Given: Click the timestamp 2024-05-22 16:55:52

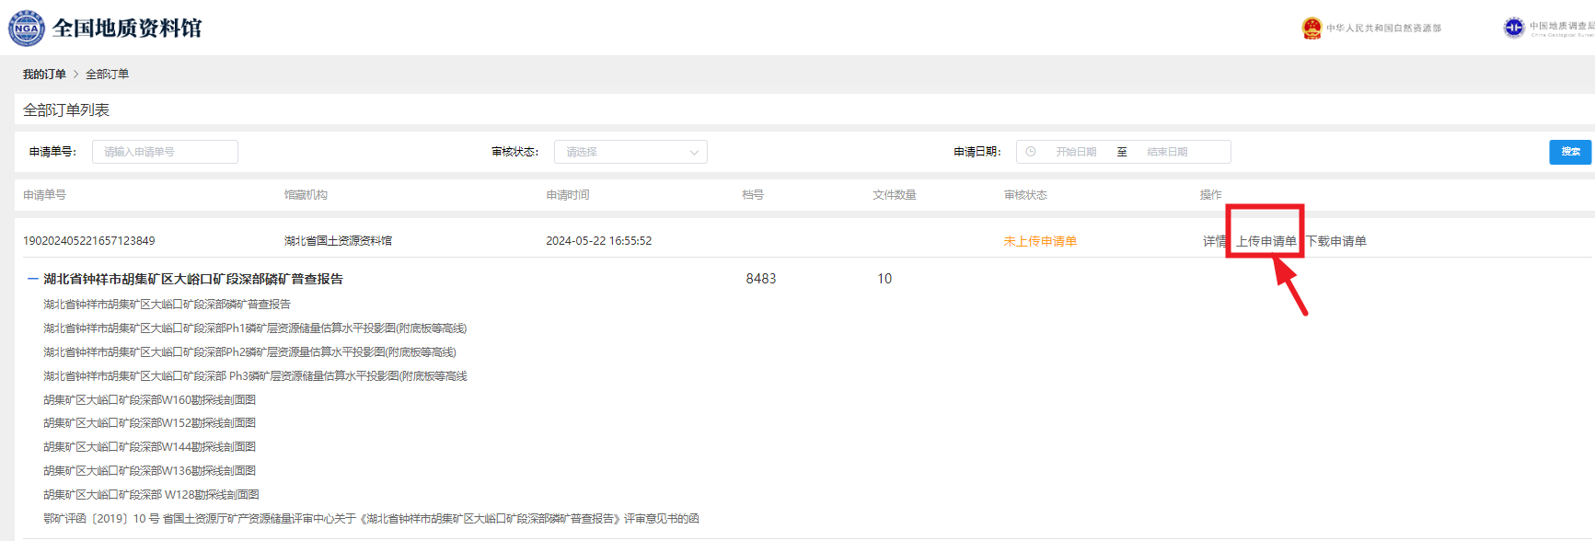Looking at the screenshot, I should pos(598,241).
